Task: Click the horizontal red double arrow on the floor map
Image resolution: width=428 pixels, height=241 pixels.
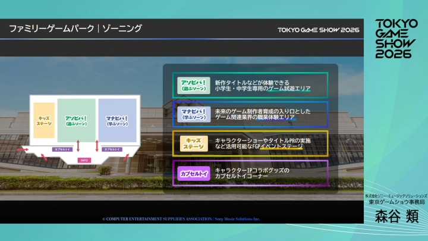Action: pos(23,149)
